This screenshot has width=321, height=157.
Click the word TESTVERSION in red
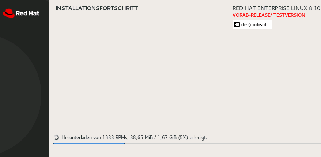tap(289, 15)
